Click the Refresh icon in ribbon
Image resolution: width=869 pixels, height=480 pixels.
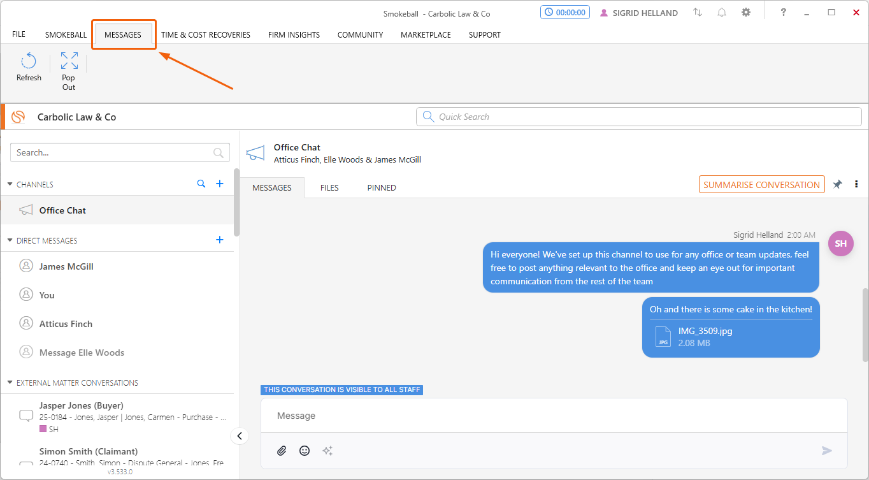(x=29, y=62)
